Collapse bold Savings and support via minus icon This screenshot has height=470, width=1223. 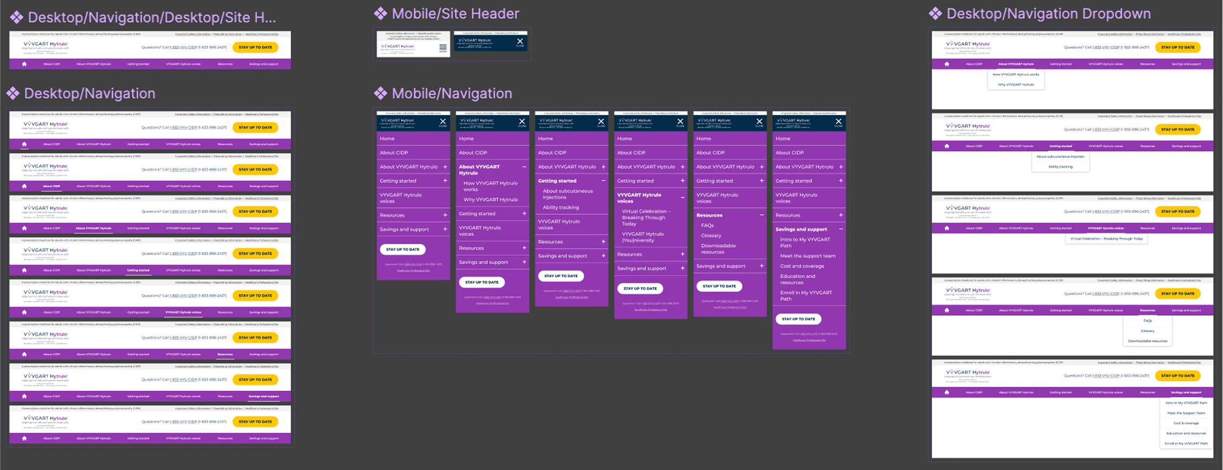[841, 229]
